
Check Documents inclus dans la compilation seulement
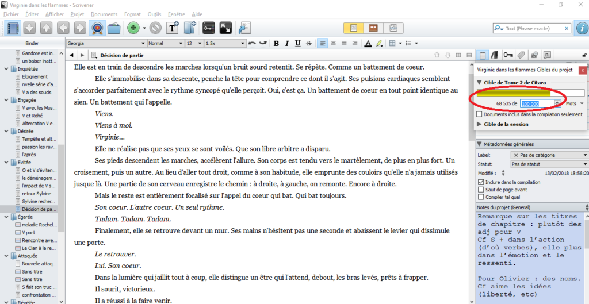click(x=479, y=114)
